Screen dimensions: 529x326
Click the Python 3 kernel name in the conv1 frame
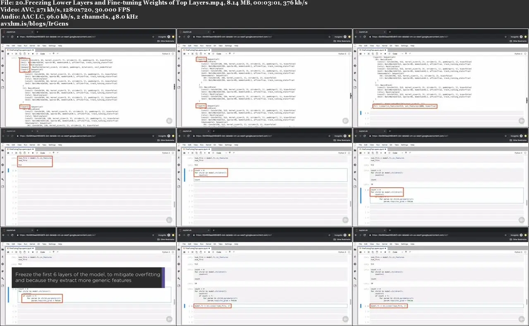point(166,54)
